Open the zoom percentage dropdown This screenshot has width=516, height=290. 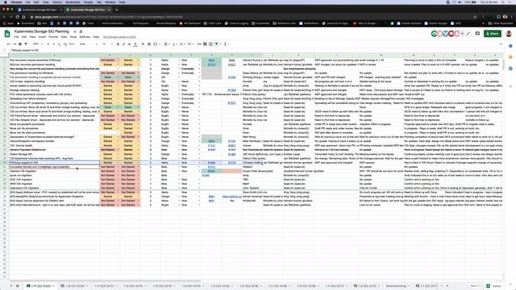point(37,44)
